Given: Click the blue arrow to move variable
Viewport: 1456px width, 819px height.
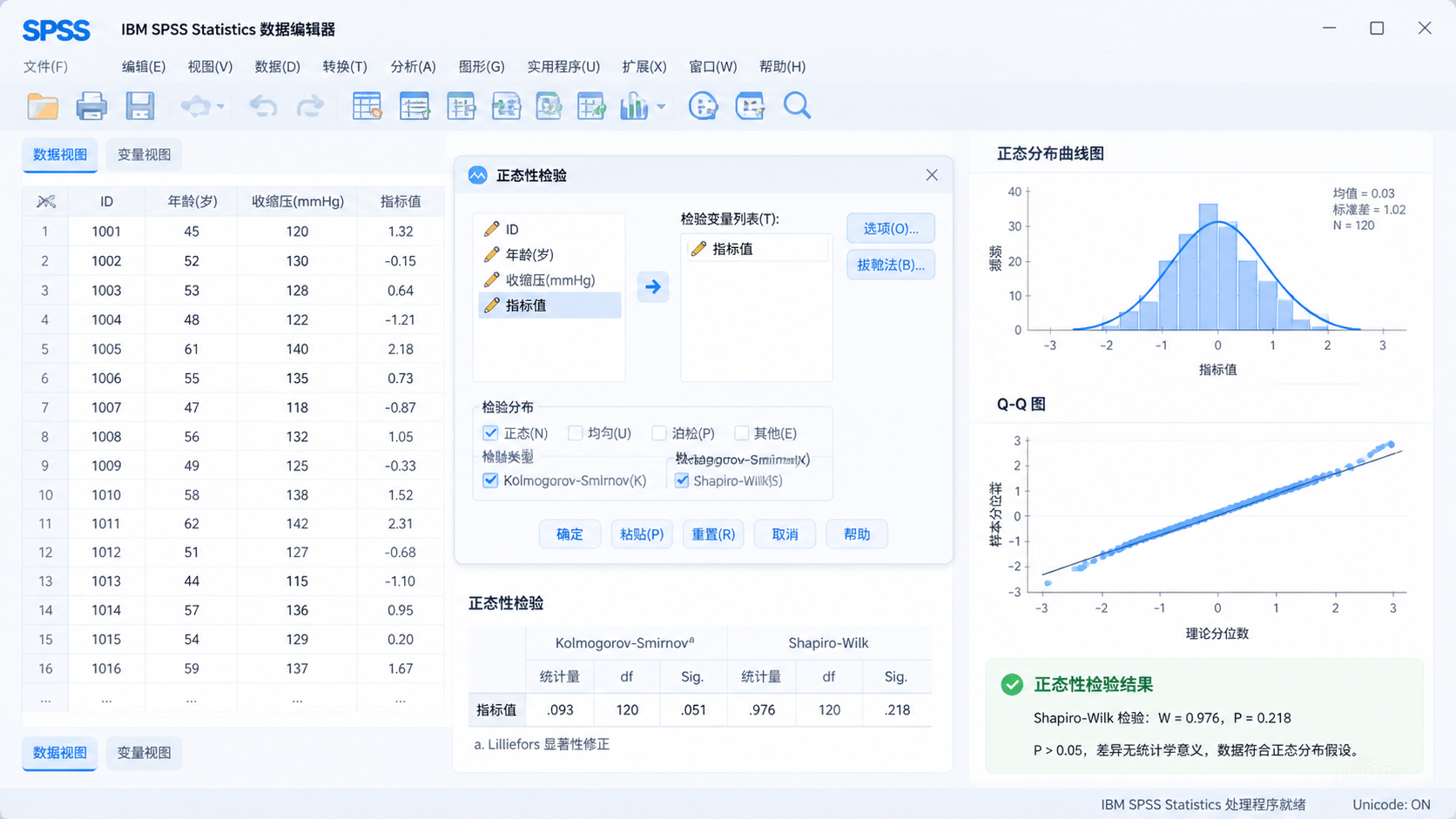Looking at the screenshot, I should click(653, 286).
